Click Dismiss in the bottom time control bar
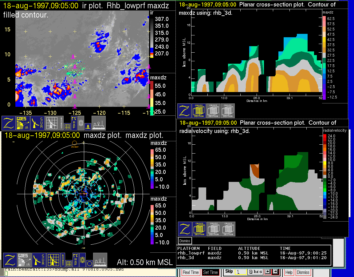 tap(303, 272)
